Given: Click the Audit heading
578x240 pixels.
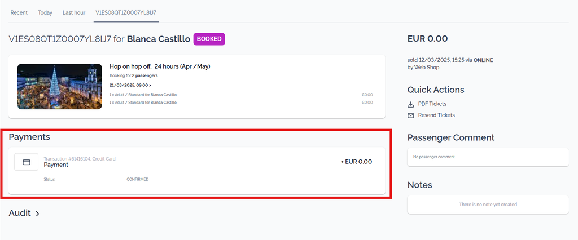Looking at the screenshot, I should [x=20, y=213].
